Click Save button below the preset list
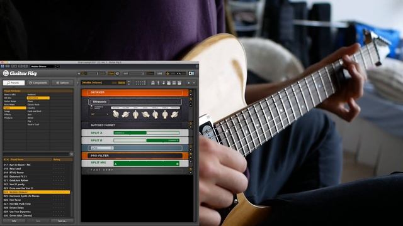Image resolution: width=403 pixels, height=226 pixels. 38,221
